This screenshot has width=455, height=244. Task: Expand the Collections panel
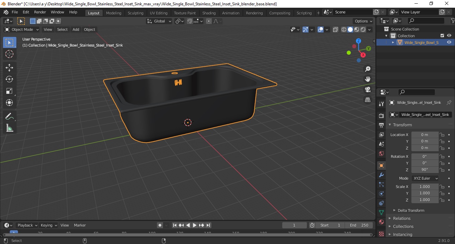pos(403,226)
